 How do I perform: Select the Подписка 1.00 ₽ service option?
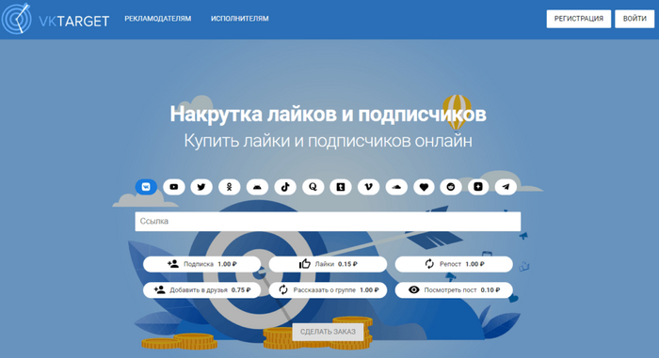(201, 264)
